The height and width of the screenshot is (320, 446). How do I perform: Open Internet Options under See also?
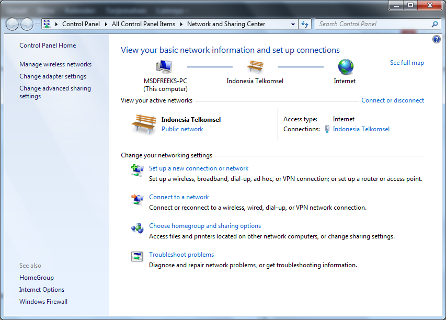pos(42,290)
